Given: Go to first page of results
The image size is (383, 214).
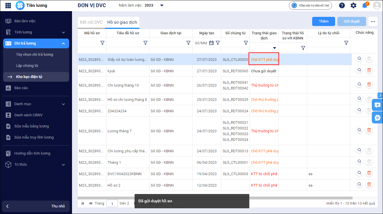Looking at the screenshot, I should click(83, 203).
